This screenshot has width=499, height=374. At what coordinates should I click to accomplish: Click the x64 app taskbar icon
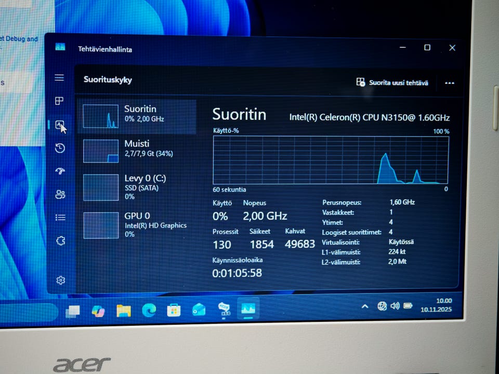click(224, 309)
